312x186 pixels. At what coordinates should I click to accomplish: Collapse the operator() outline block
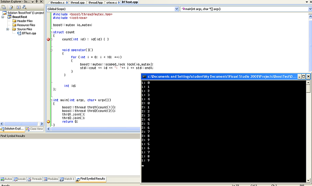click(51, 50)
